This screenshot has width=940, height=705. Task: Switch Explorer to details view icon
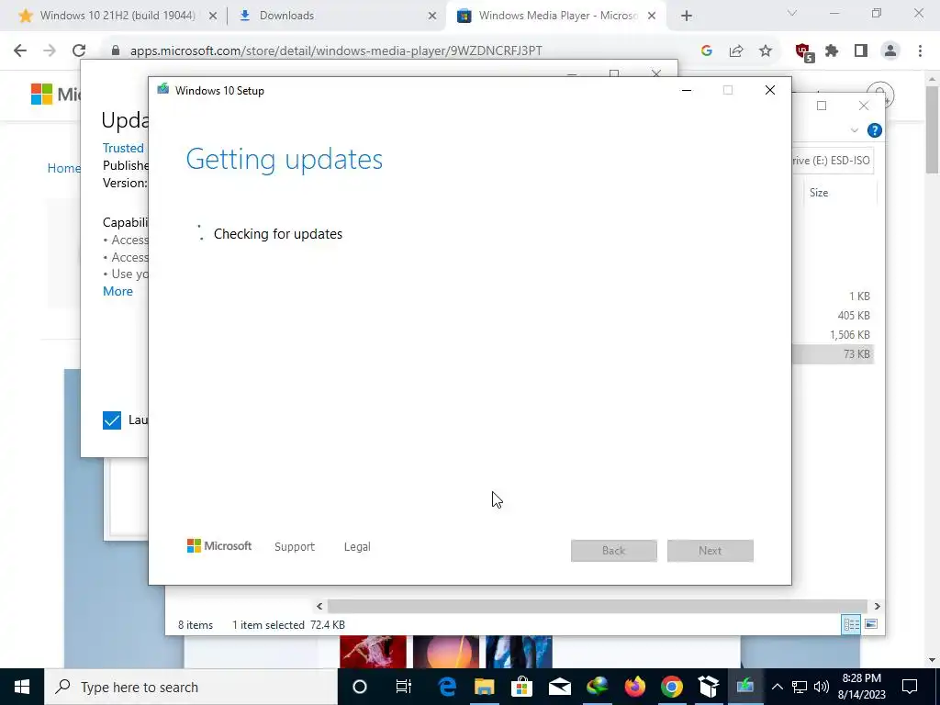coord(851,624)
